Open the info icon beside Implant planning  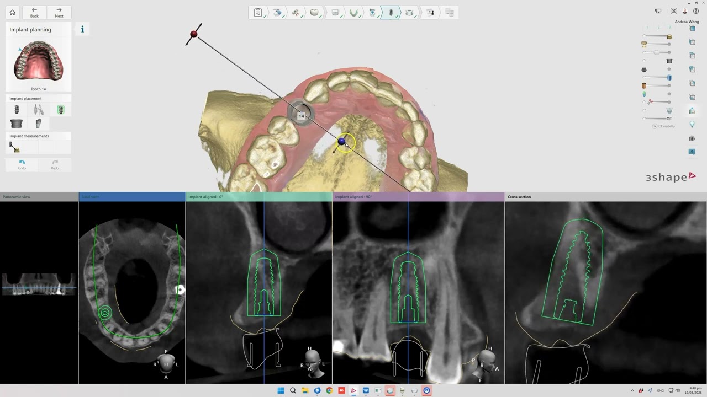coord(82,29)
